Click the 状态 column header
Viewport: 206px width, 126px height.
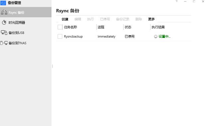[128, 27]
